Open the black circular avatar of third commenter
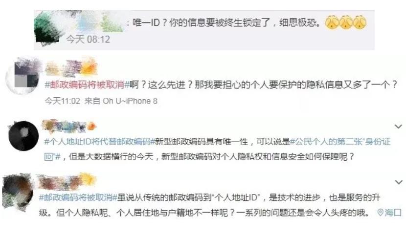The image size is (406, 237). (23, 135)
